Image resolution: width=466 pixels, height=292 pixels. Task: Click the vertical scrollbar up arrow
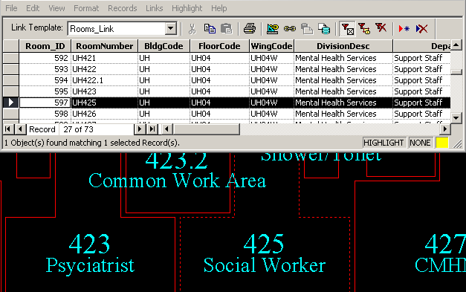coord(456,45)
